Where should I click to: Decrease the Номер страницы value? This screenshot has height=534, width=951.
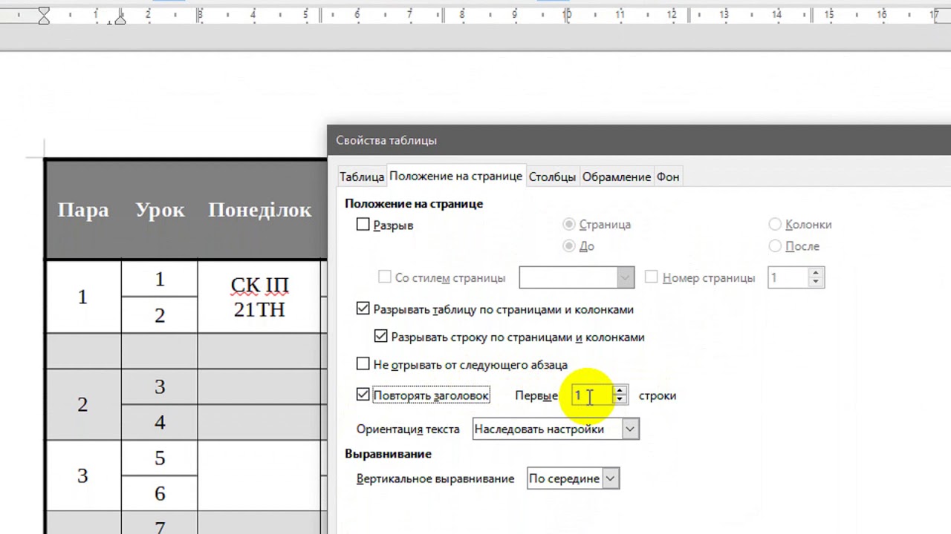817,283
